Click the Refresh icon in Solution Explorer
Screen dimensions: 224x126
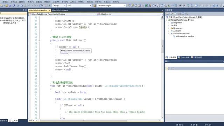tap(175, 14)
